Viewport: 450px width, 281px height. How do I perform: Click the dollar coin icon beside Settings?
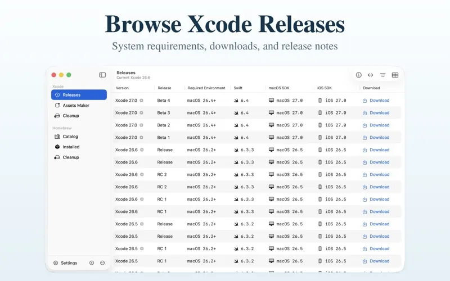92,263
